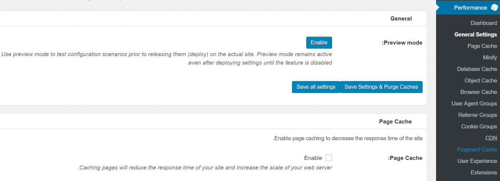Click the 'Preview mode' field label

pyautogui.click(x=402, y=43)
